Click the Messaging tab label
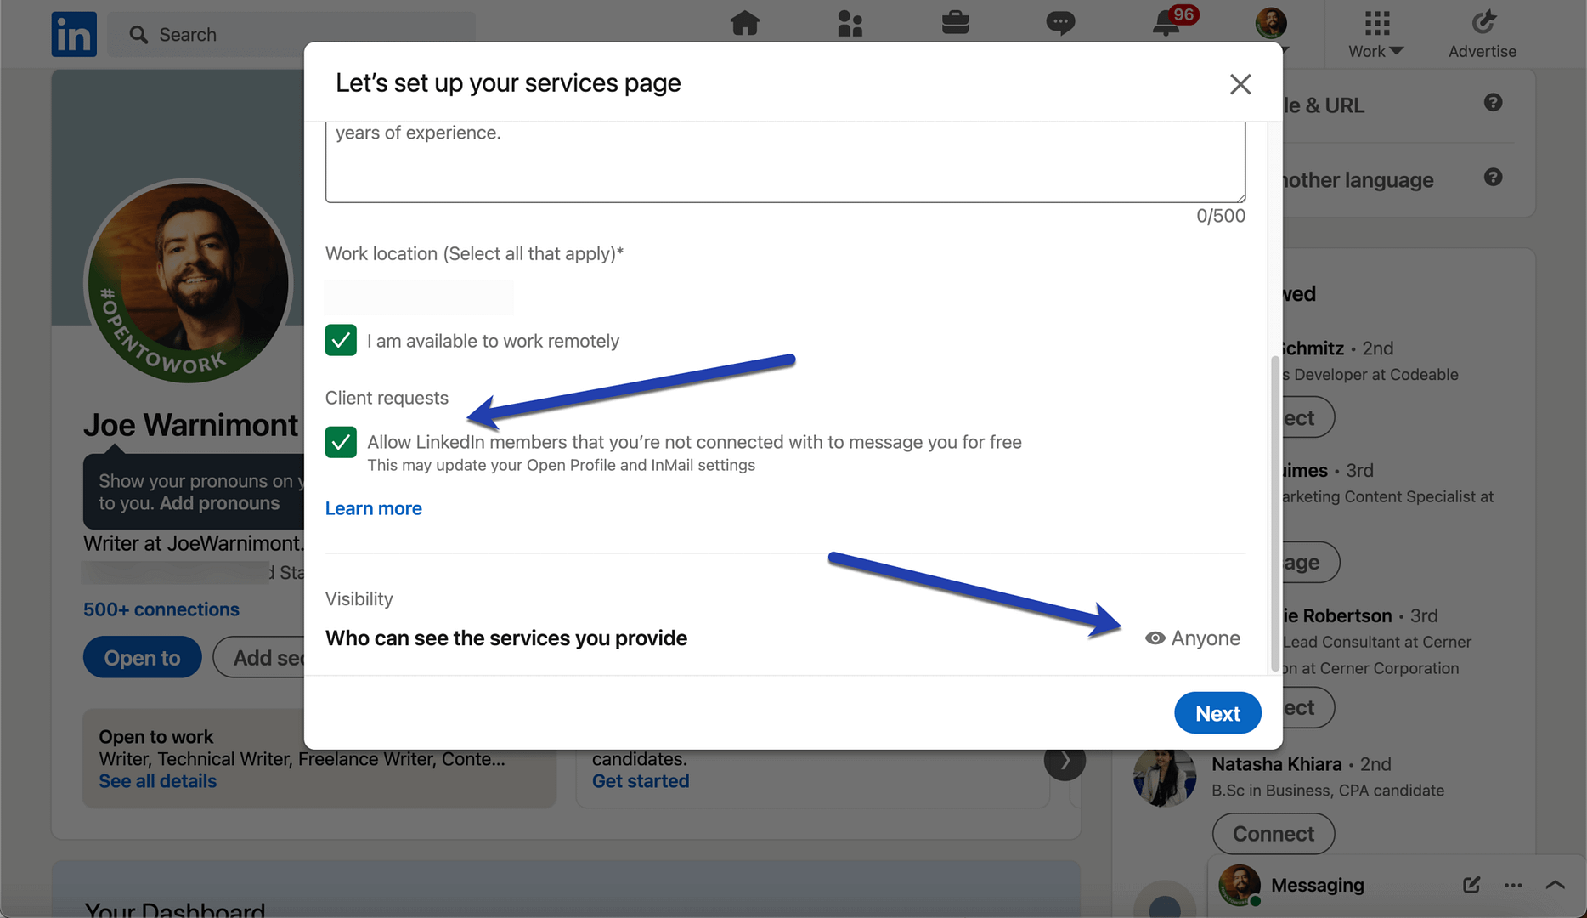Screen dimensions: 1587x918 point(1318,885)
